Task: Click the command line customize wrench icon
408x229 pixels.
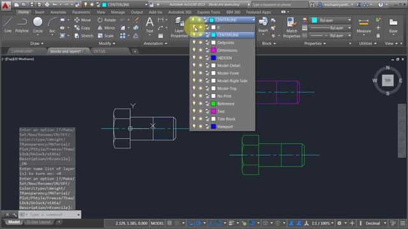Action: click(14, 214)
